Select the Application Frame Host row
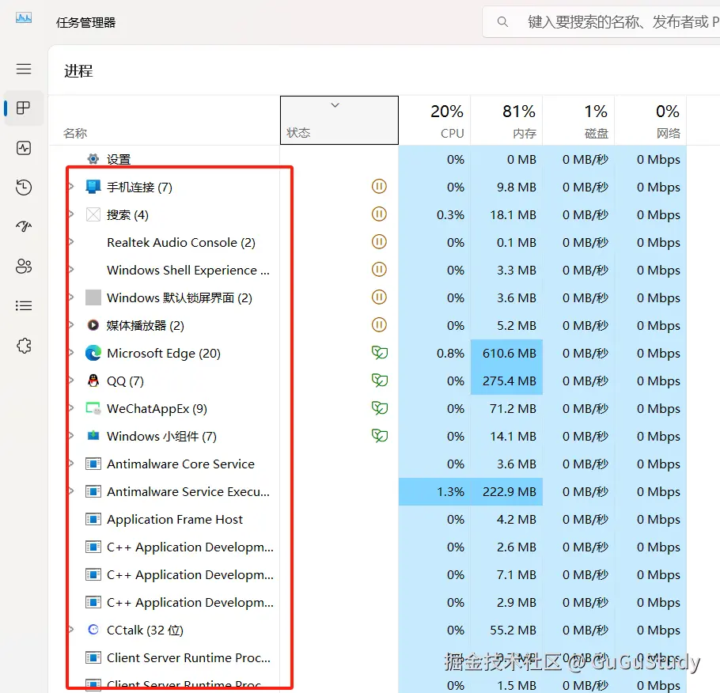Image resolution: width=720 pixels, height=693 pixels. point(367,520)
